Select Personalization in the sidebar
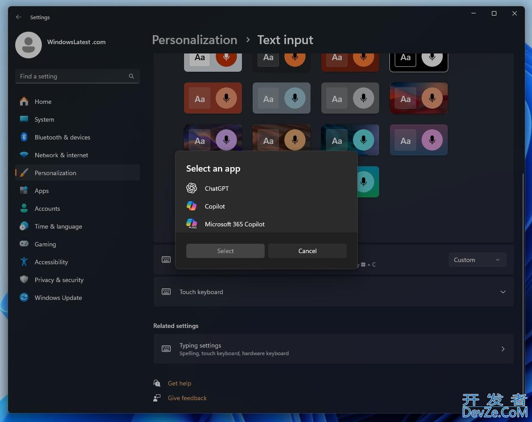The height and width of the screenshot is (422, 532). click(78, 172)
